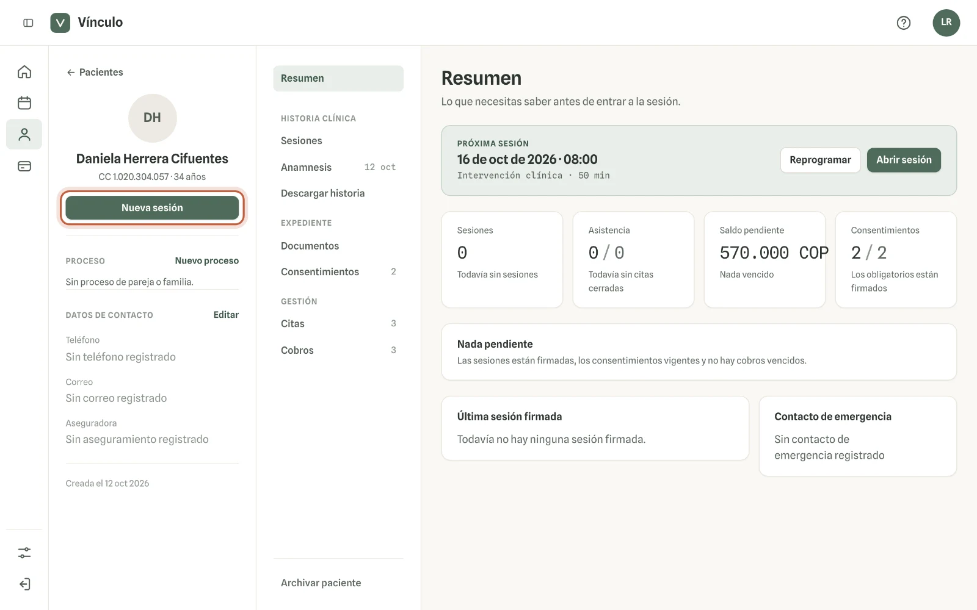Edit the datos de contacto
This screenshot has width=977, height=610.
[226, 315]
